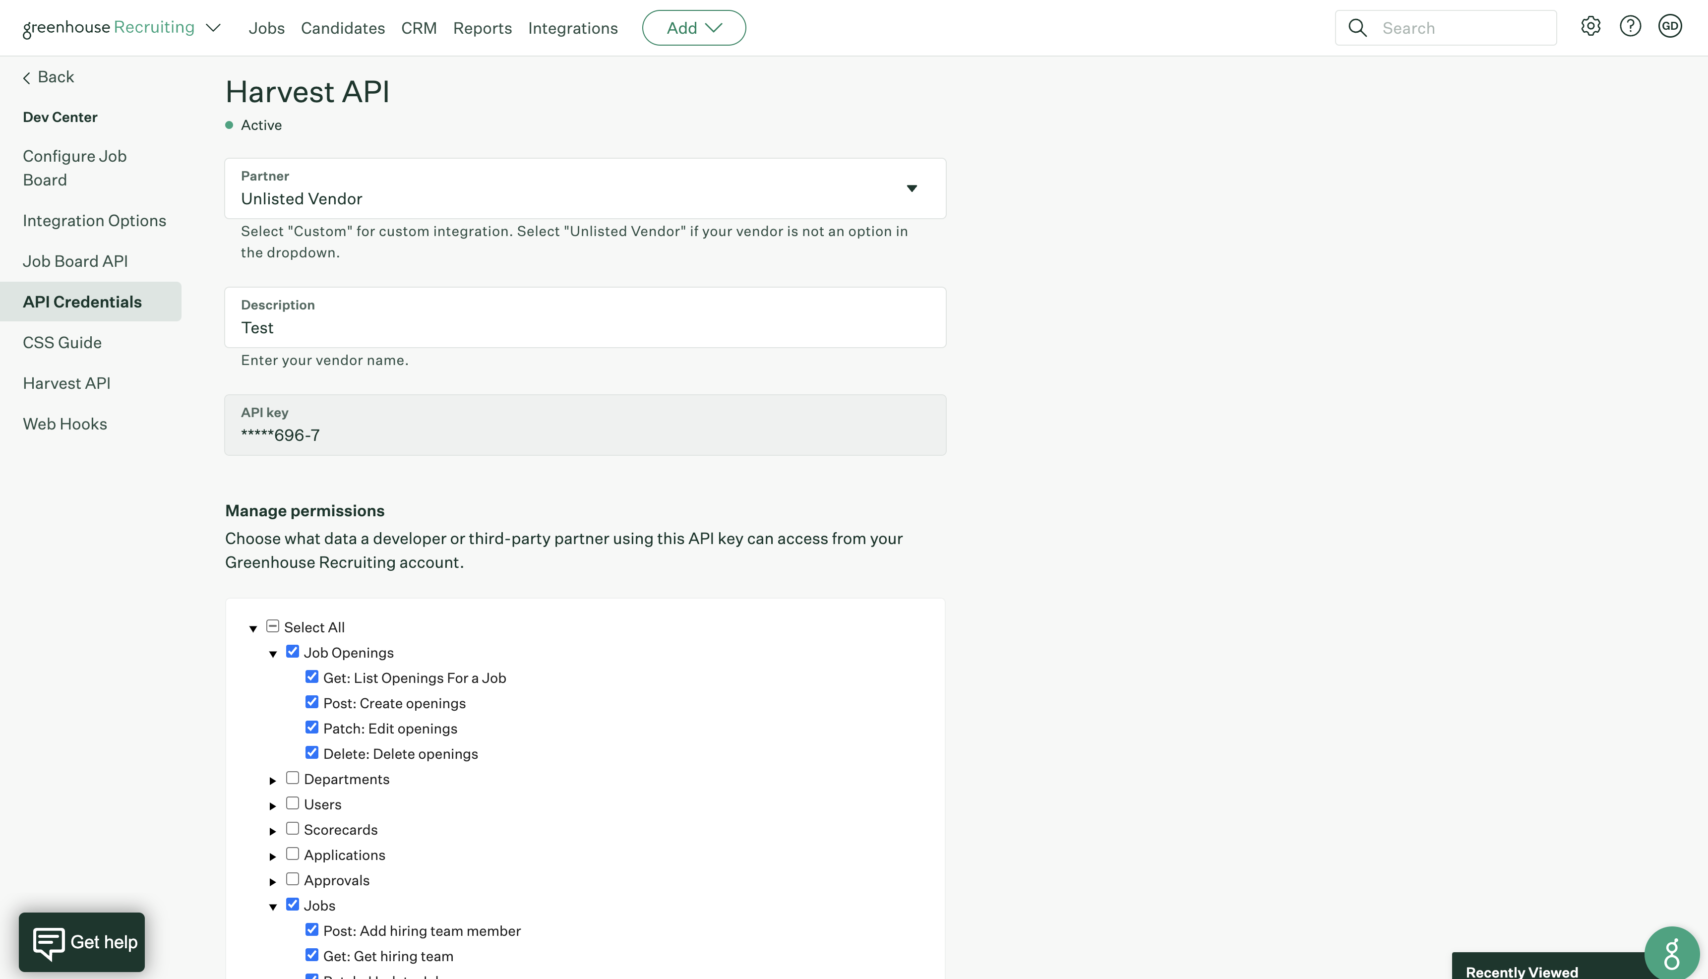Open the Jobs nav menu

point(266,28)
